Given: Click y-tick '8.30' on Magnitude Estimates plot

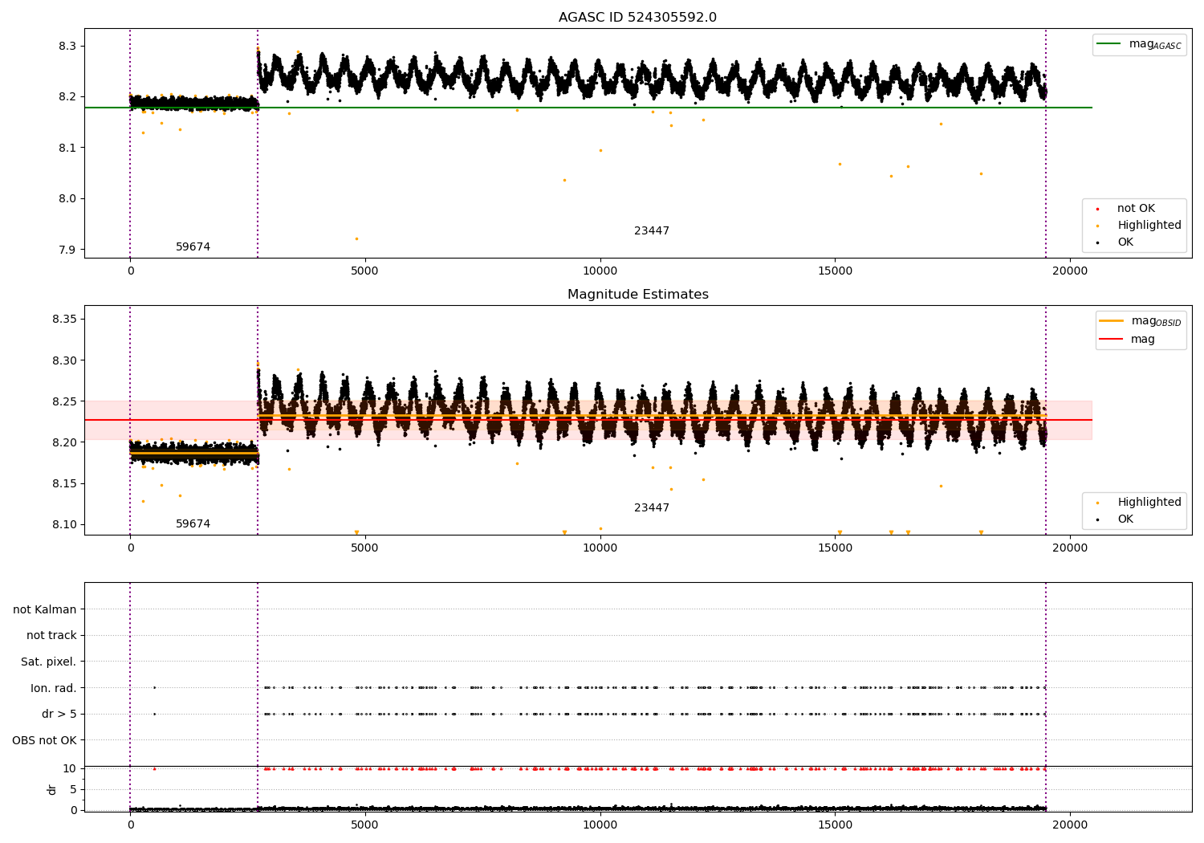Looking at the screenshot, I should (64, 361).
